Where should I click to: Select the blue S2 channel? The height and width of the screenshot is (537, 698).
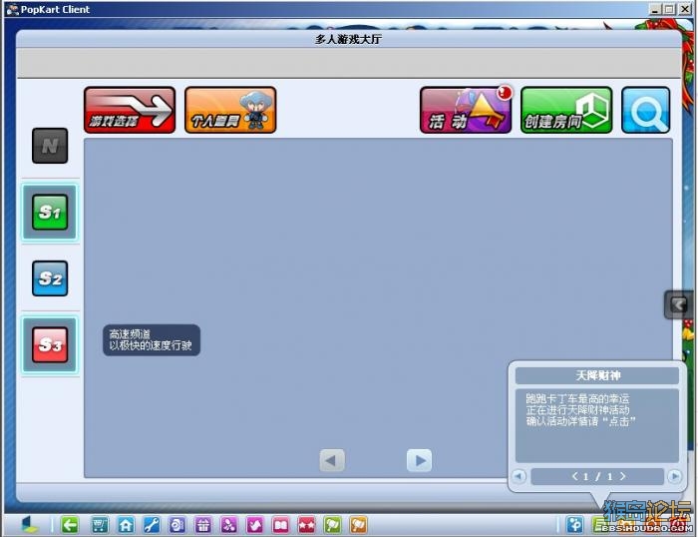[x=50, y=278]
